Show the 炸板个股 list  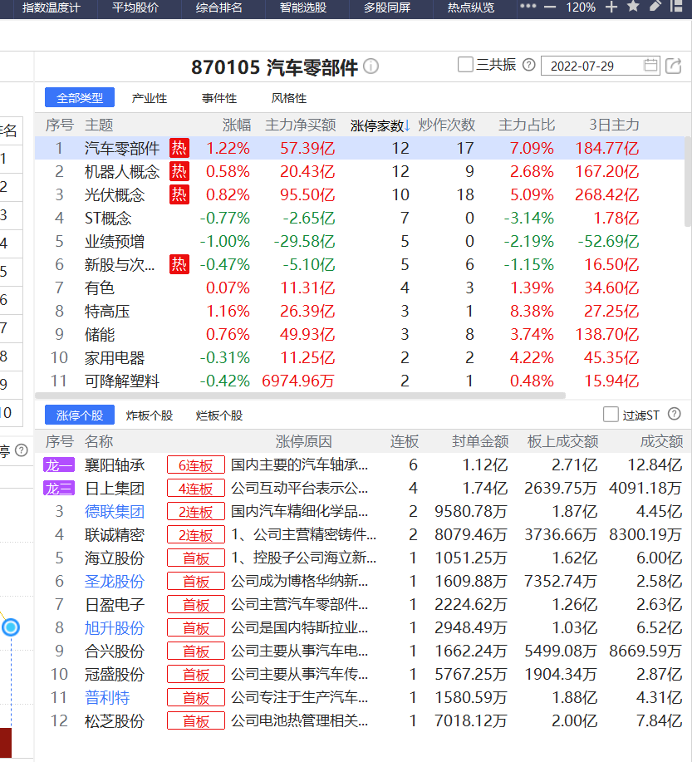click(150, 415)
